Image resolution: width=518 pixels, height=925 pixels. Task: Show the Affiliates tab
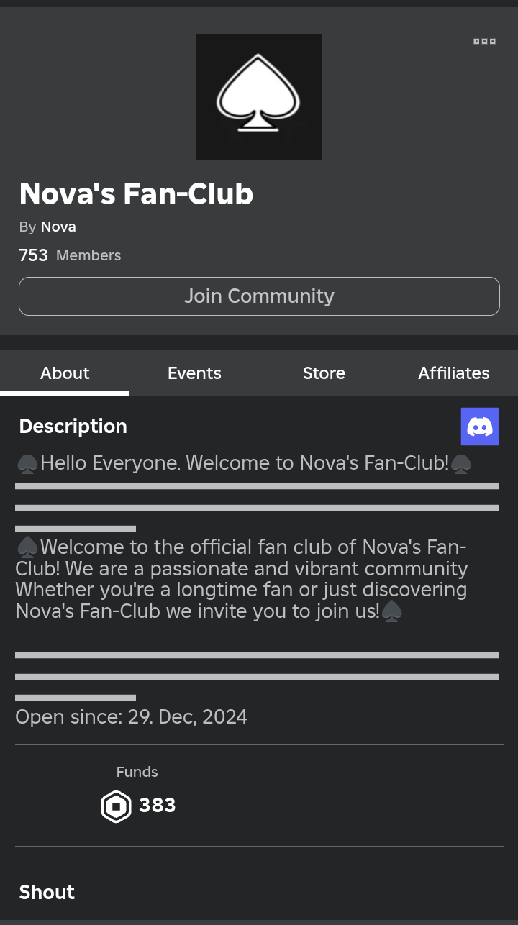point(453,373)
